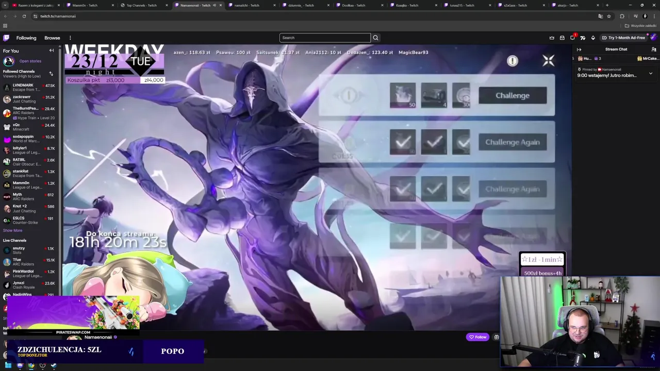Click the second Challenge Again button
660x371 pixels.
tap(513, 189)
